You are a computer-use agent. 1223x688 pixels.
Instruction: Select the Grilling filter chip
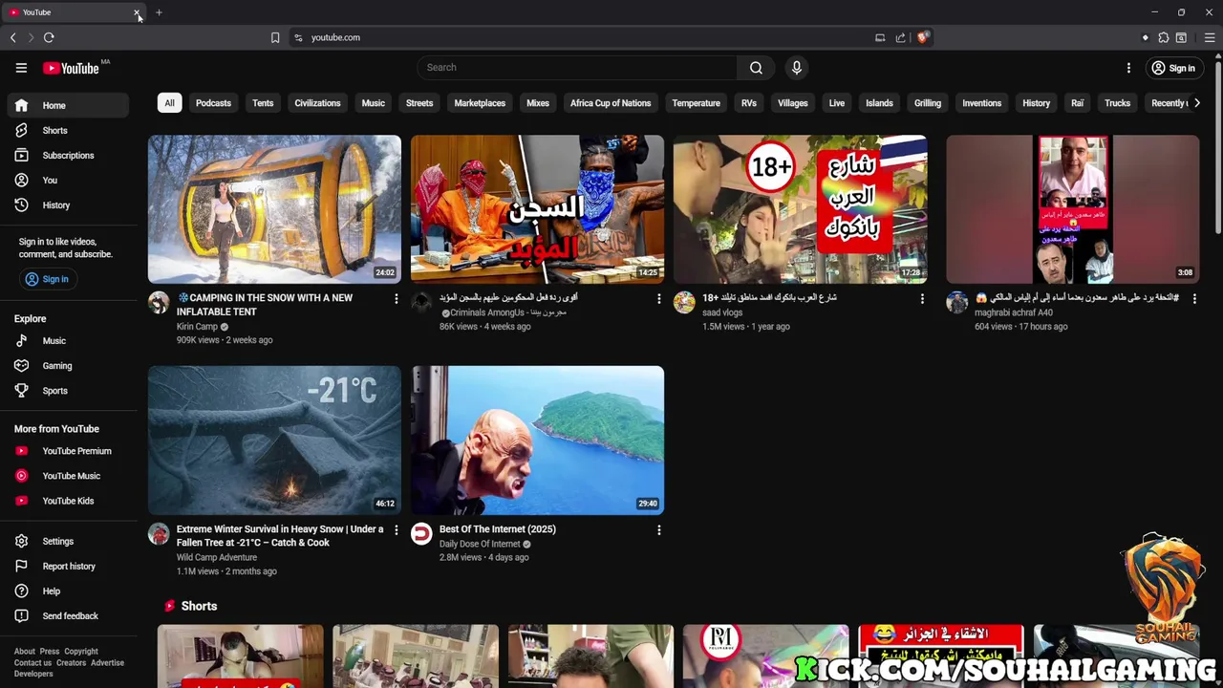[927, 103]
